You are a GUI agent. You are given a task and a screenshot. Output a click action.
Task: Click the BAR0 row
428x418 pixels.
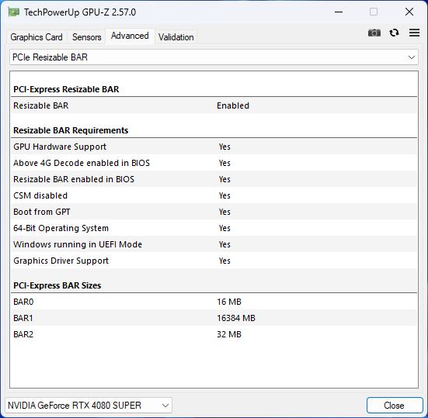click(x=214, y=302)
